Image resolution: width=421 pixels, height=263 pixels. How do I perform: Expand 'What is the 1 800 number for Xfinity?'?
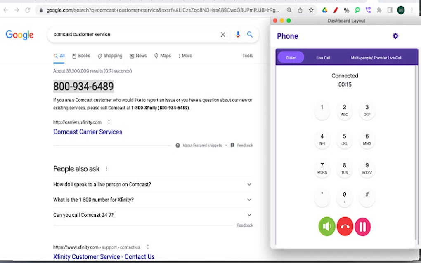tap(249, 200)
